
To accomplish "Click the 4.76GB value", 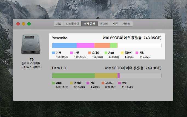I will (95, 87).
